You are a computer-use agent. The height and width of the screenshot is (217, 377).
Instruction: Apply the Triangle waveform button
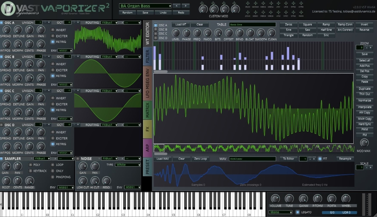[x=289, y=35]
